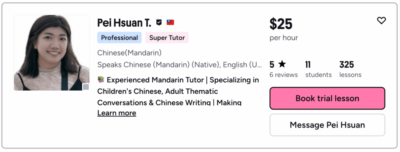Click the $25 per hour price
400x152 pixels.
click(x=284, y=29)
